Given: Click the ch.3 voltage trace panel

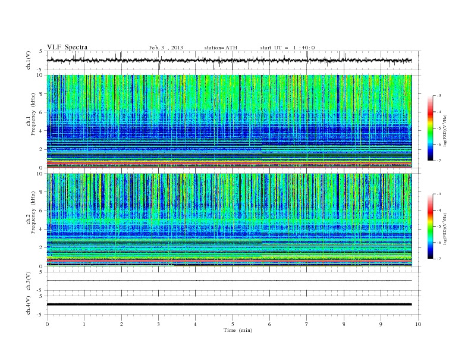Looking at the screenshot, I should 234,281.
